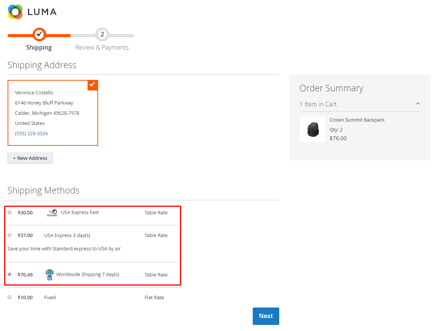This screenshot has width=438, height=331.
Task: Select the $37.00 USA Express 3 day option
Action: [x=9, y=235]
